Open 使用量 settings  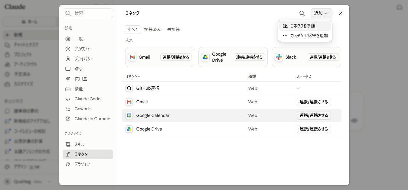pyautogui.click(x=88, y=79)
